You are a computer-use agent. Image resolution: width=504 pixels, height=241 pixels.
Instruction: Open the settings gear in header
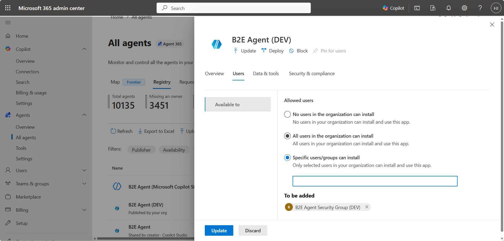464,8
